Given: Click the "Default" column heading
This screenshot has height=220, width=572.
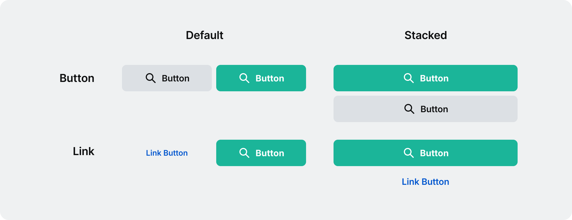Looking at the screenshot, I should 204,35.
